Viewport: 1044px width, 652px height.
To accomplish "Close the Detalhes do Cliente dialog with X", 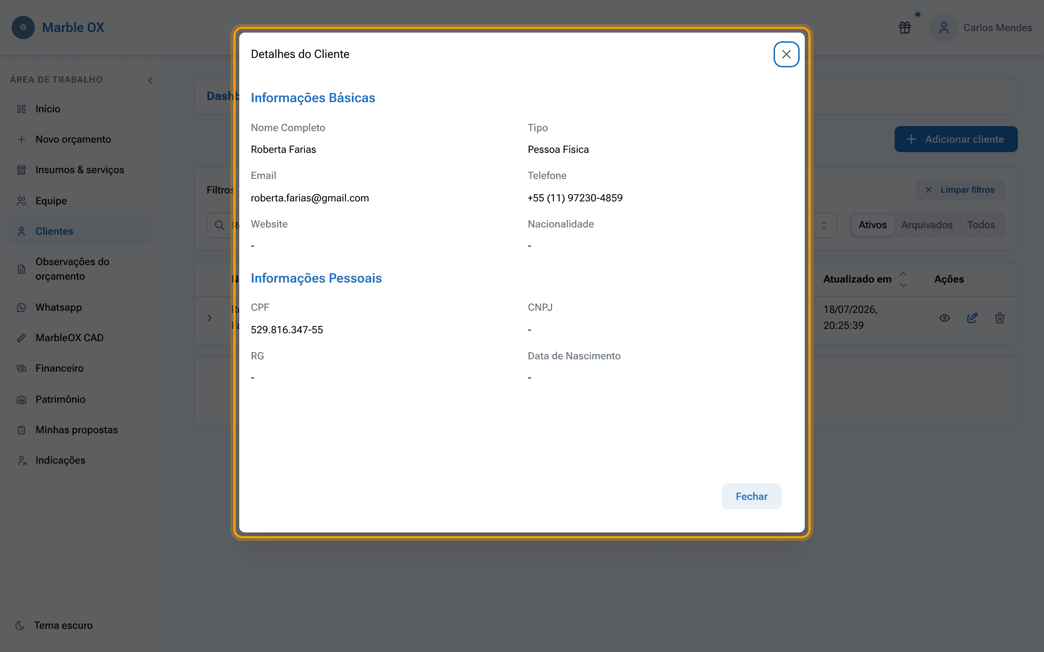I will 786,54.
